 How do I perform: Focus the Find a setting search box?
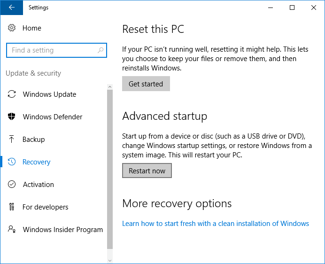(56, 50)
